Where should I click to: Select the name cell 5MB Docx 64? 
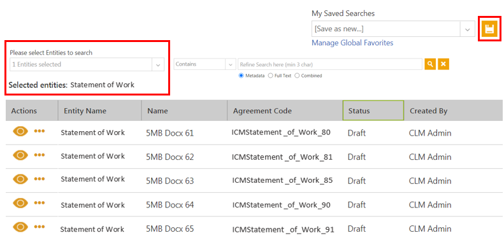(x=170, y=204)
